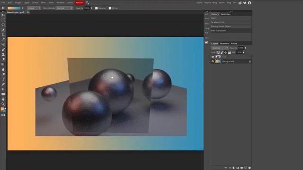The image size is (303, 170).
Task: Hide the top layer via its eye icon
Action: tap(213, 57)
